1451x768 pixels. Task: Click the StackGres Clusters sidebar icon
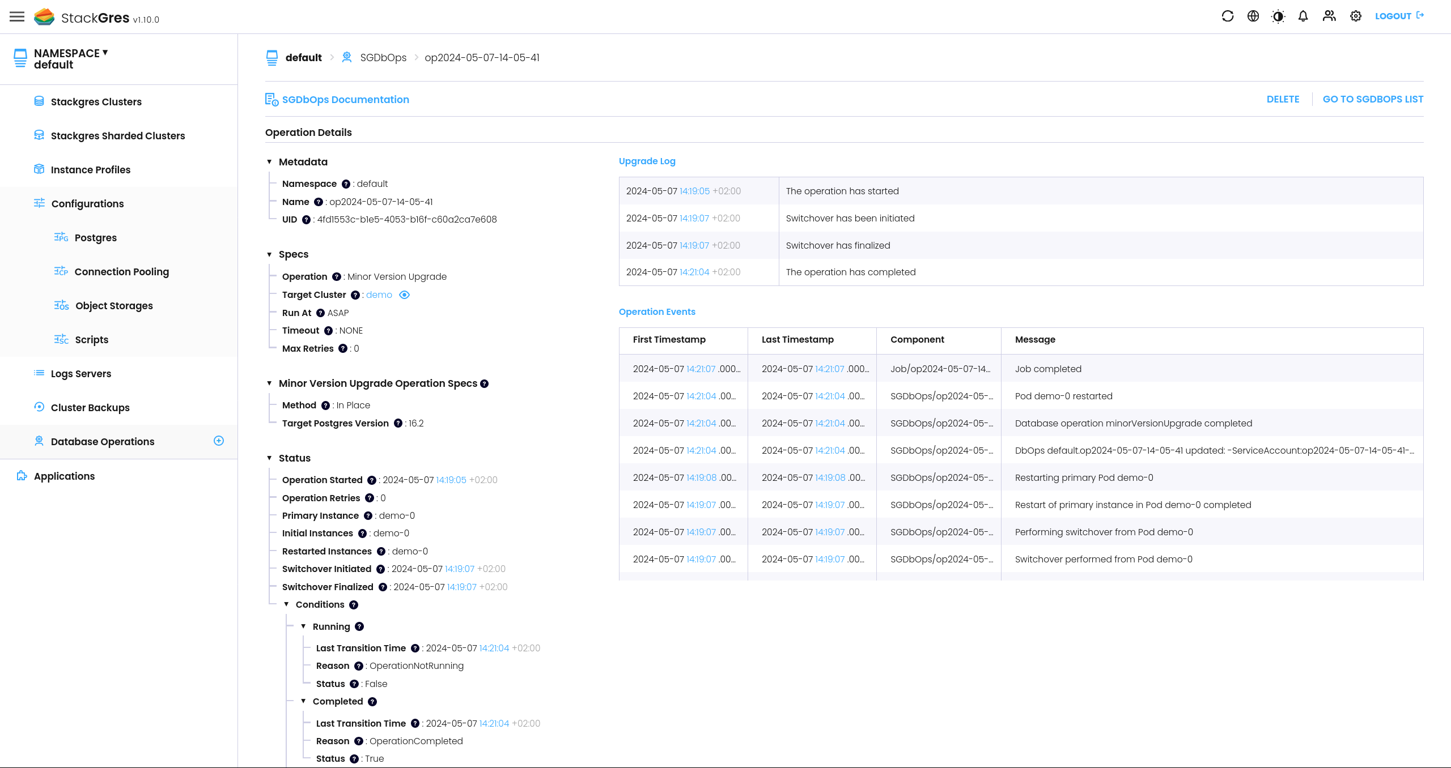point(39,101)
